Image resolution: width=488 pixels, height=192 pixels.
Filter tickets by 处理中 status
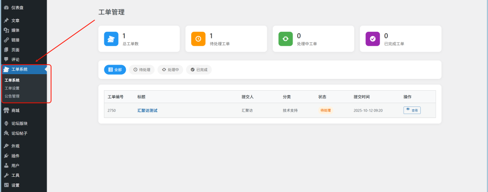coord(170,70)
